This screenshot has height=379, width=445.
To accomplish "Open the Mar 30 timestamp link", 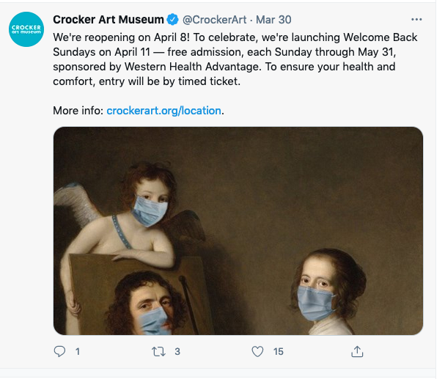I will tap(271, 20).
